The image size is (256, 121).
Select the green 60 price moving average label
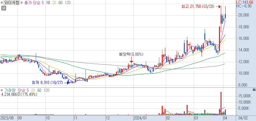60,2
